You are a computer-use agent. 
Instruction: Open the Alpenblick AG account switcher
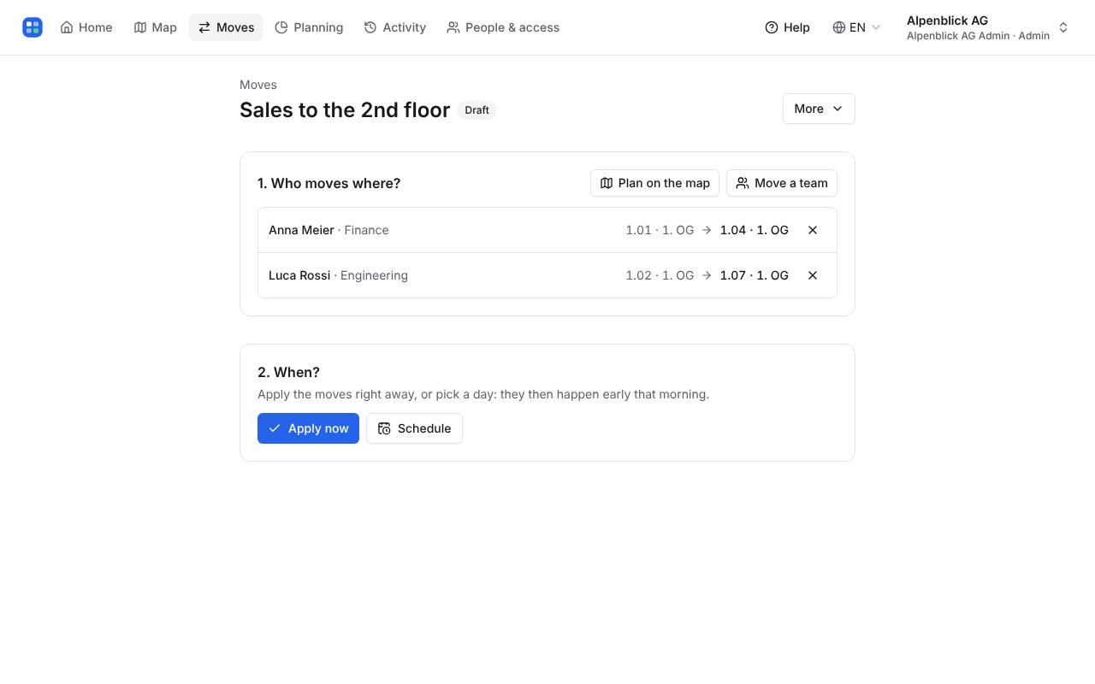(987, 27)
